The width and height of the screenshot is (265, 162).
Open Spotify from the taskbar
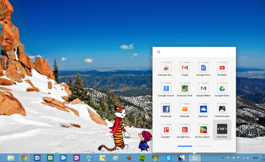coord(142,158)
